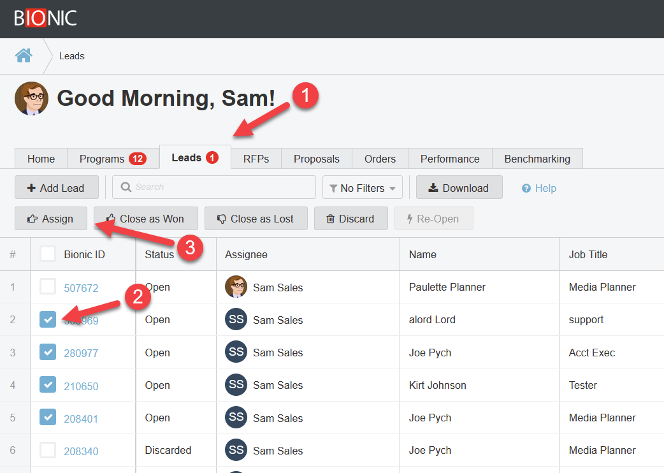Click the home icon in breadcrumb
Screen dimensions: 664x473
point(24,55)
